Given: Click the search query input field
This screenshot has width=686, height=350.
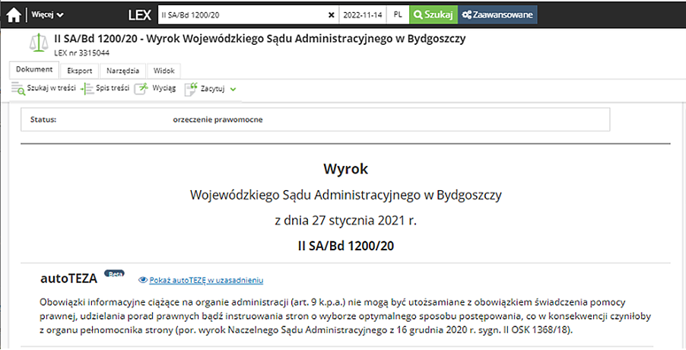Looking at the screenshot, I should point(240,14).
